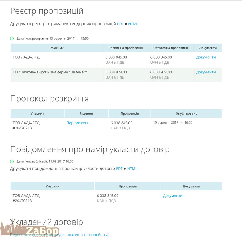Click the Остаточна пропозиція column header
242x237 pixels.
tap(171, 48)
